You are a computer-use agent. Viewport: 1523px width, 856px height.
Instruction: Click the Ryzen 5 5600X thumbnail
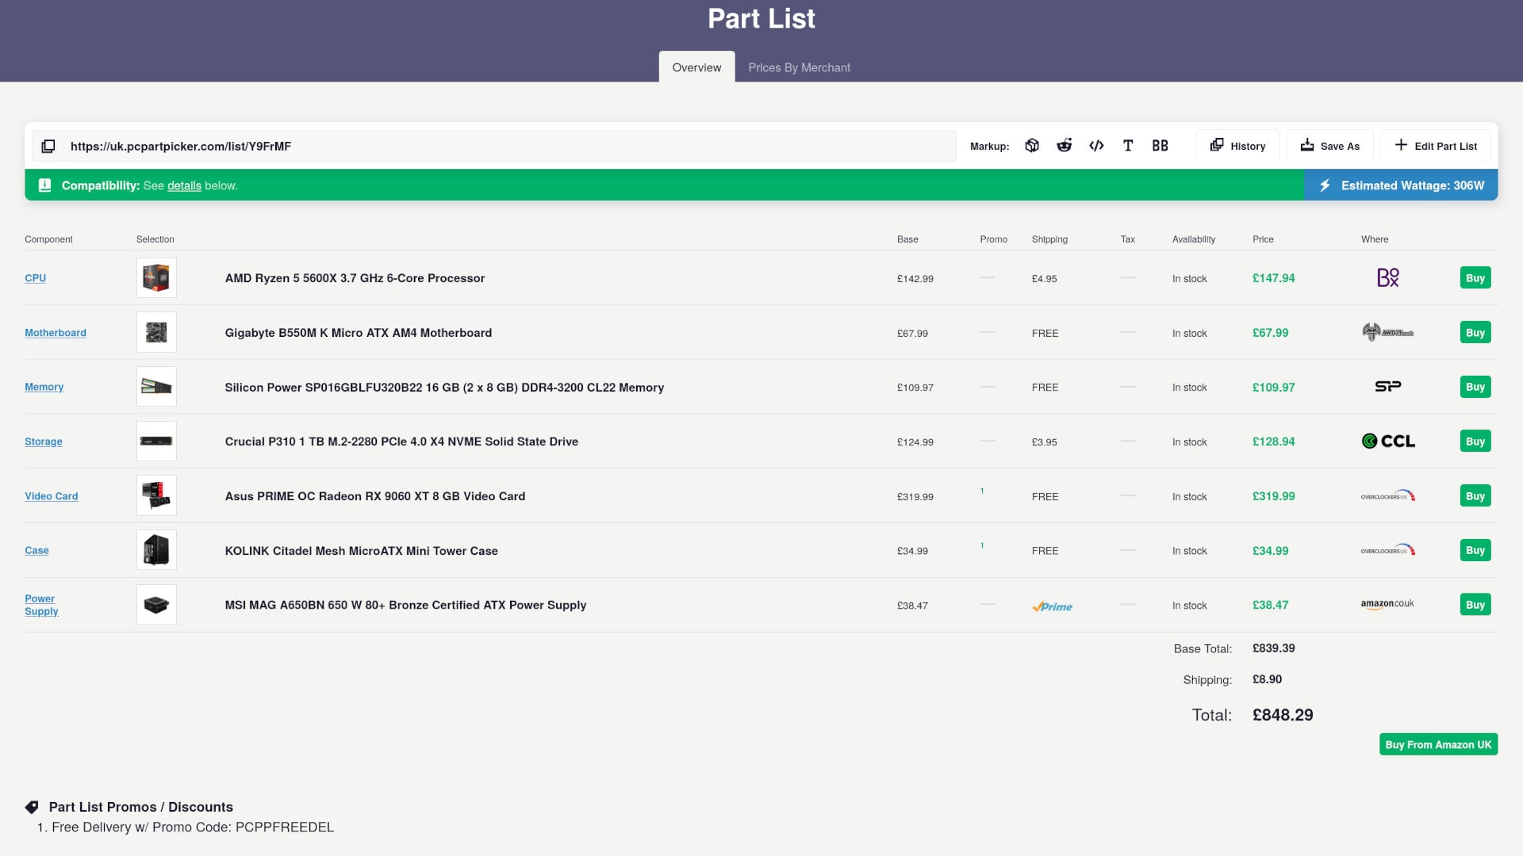pyautogui.click(x=156, y=277)
